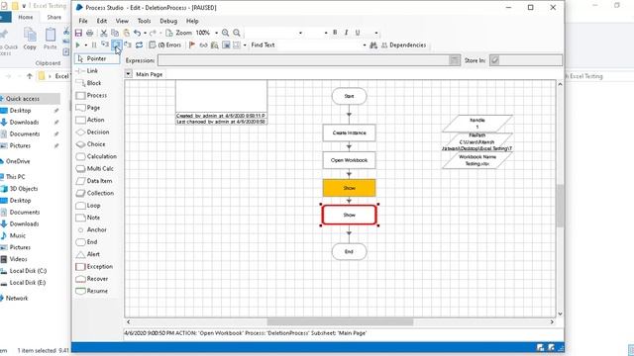Open the font name dropdown

coord(300,33)
